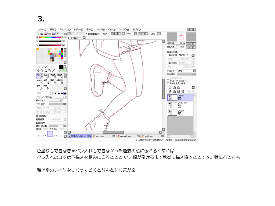Screen dimensions: 275x206
Task: Click the delete layer trash icon
Action: [x=183, y=91]
